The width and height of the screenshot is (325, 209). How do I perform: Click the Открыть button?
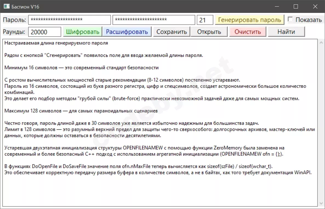tap(209, 31)
